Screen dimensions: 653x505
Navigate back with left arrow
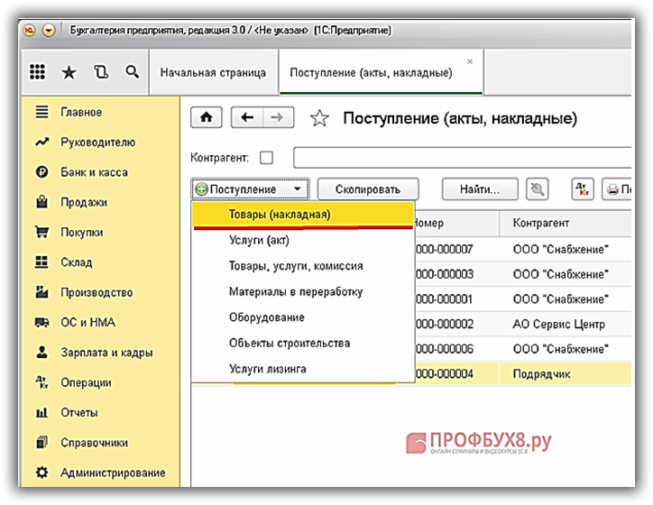tap(247, 117)
